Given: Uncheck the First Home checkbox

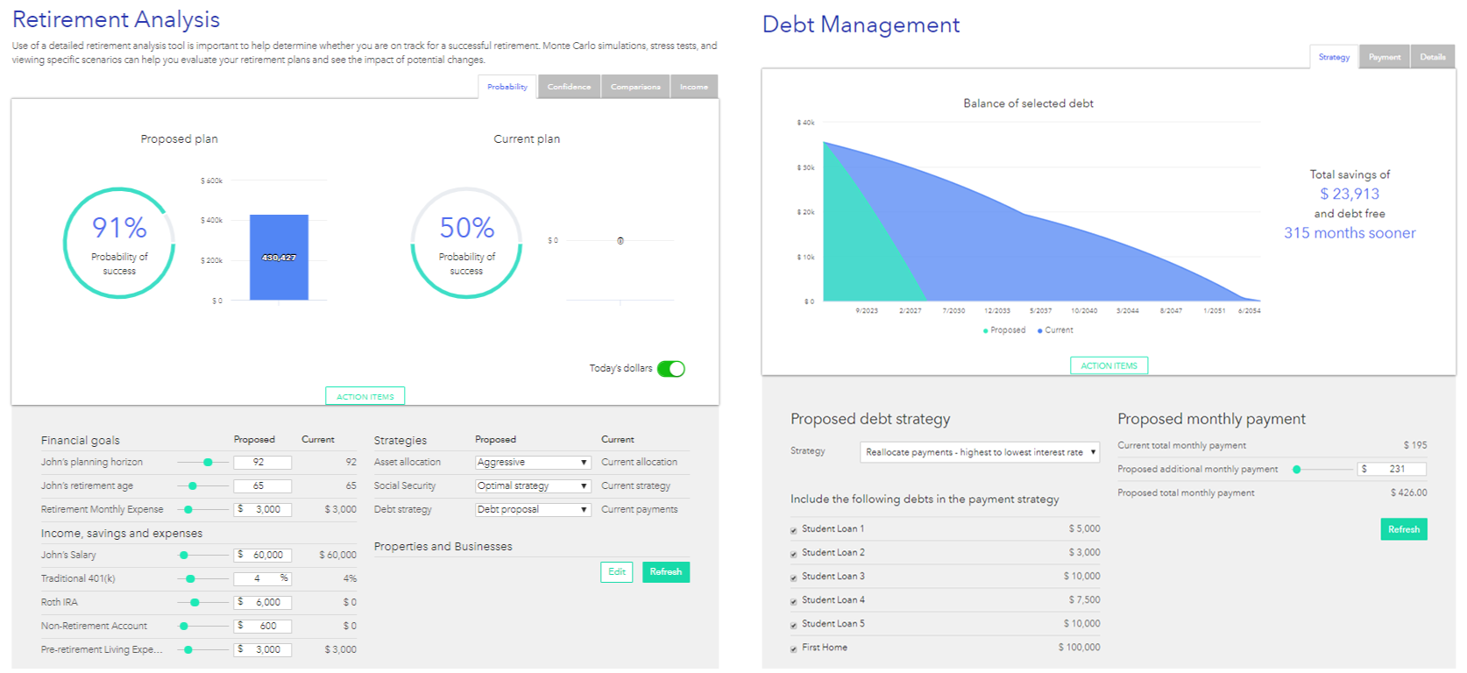Looking at the screenshot, I should tap(794, 648).
